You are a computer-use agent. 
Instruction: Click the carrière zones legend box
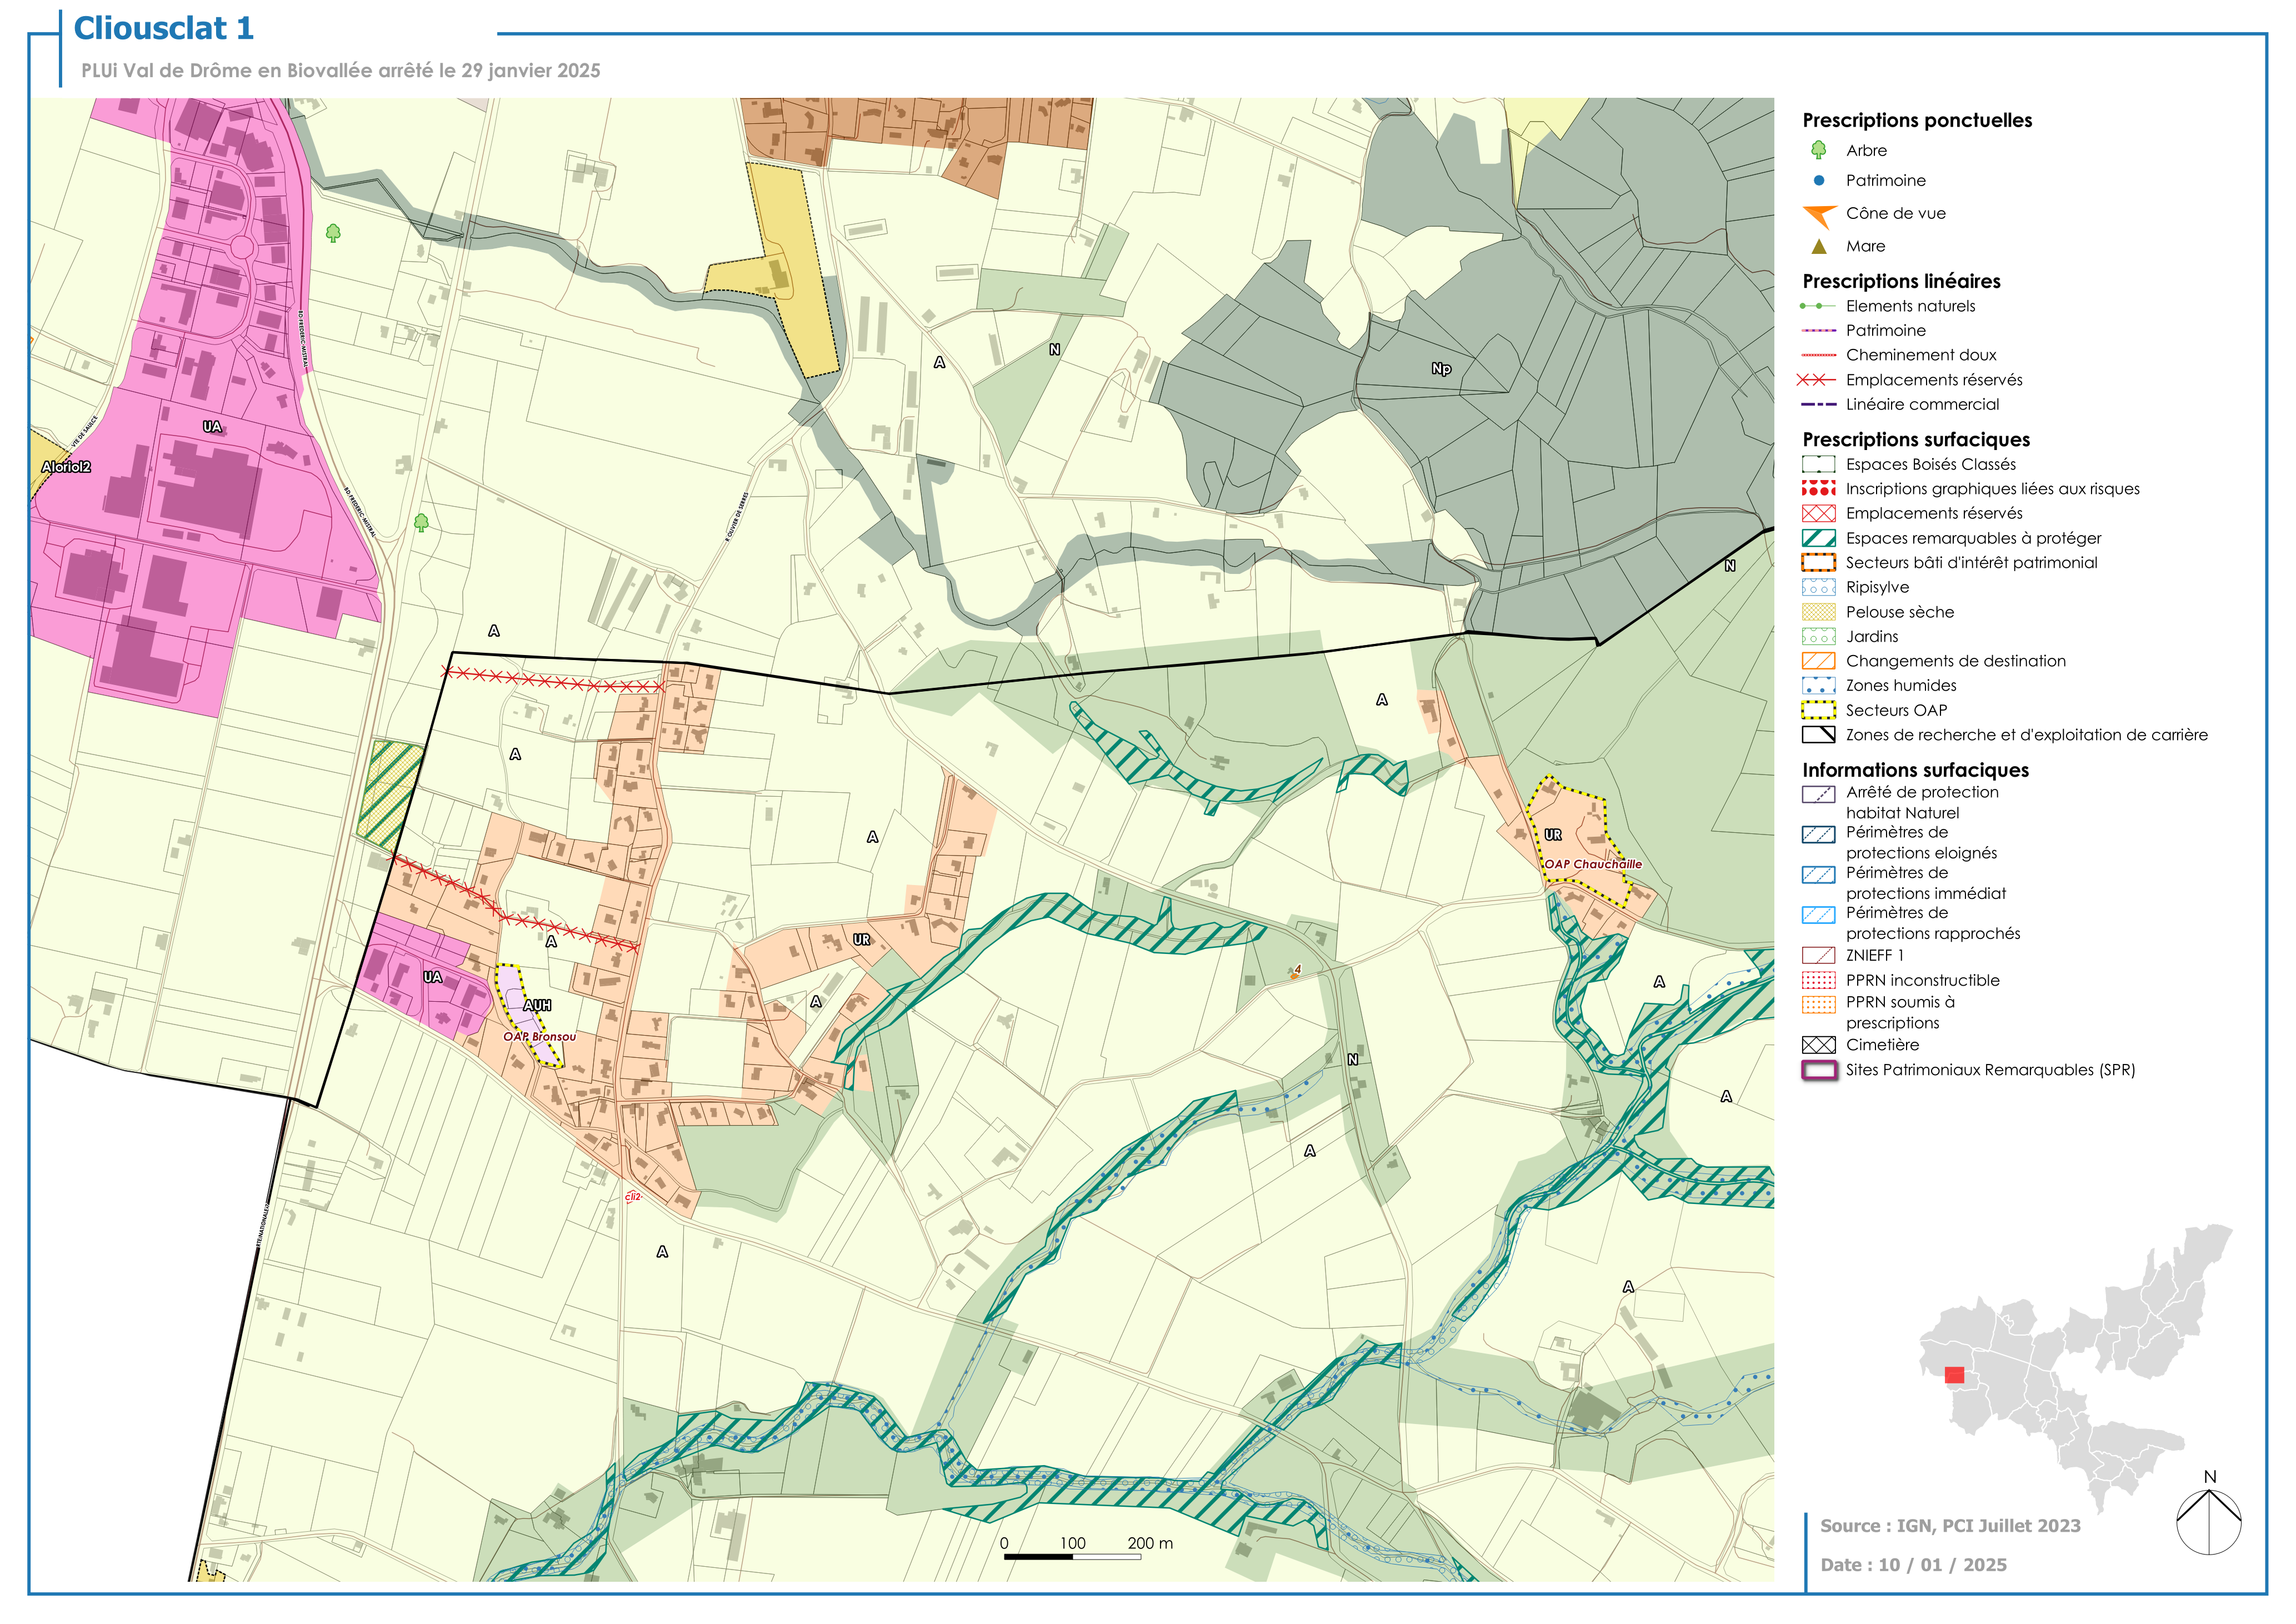click(1818, 735)
